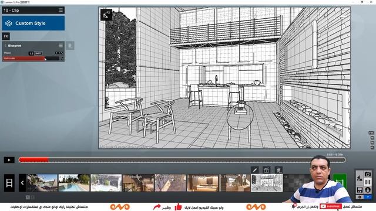376x211 pixels.
Task: Click second quality icon right of preview
Action: 372,138
